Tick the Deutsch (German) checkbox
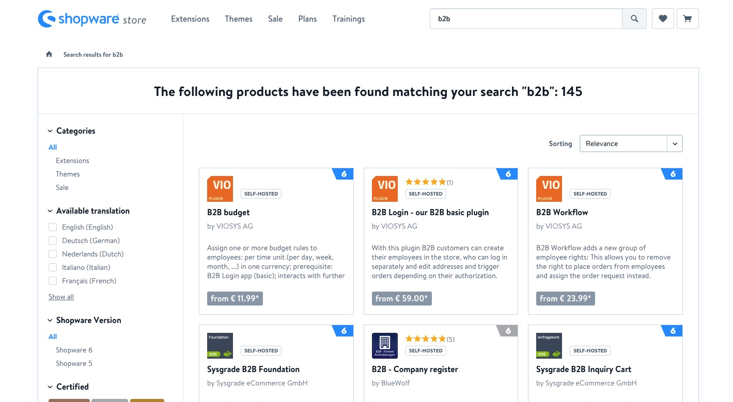733x402 pixels. tap(53, 240)
